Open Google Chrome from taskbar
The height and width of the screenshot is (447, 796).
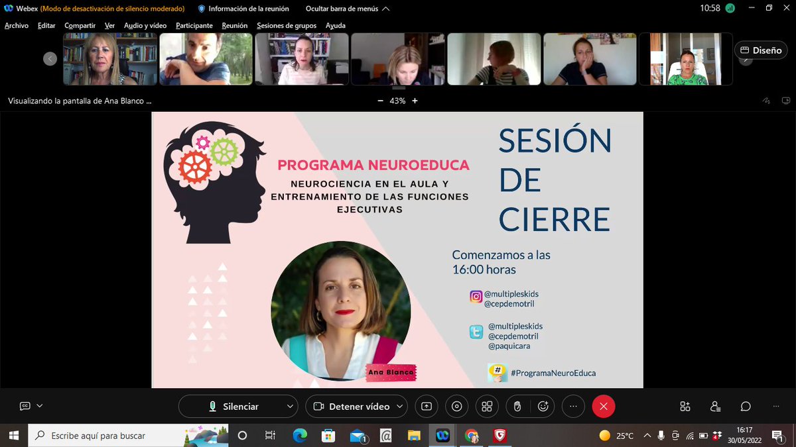pos(472,435)
